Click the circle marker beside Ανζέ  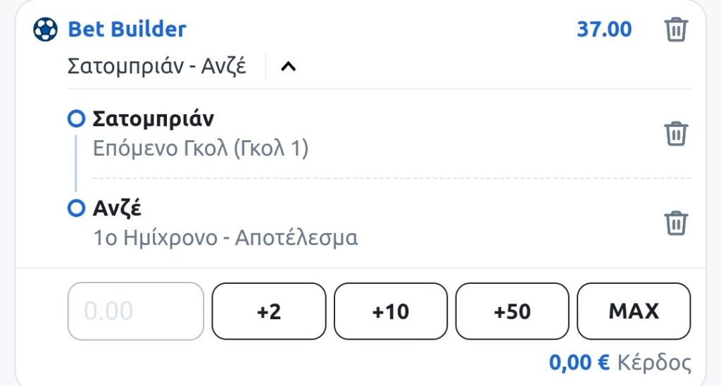(75, 208)
